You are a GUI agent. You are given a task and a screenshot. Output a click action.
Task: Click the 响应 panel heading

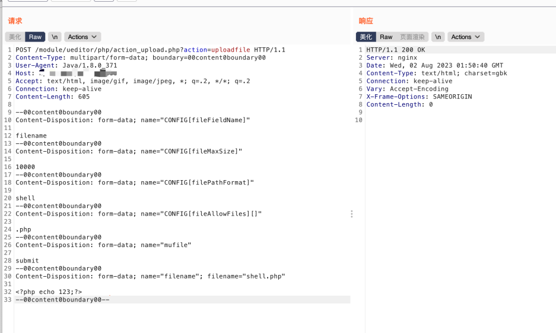click(x=366, y=21)
